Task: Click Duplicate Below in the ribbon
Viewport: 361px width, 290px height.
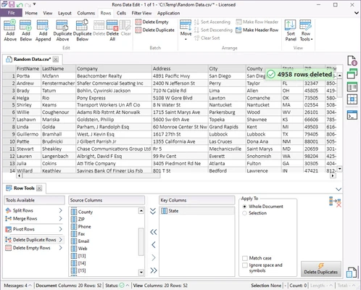Action: 82,30
